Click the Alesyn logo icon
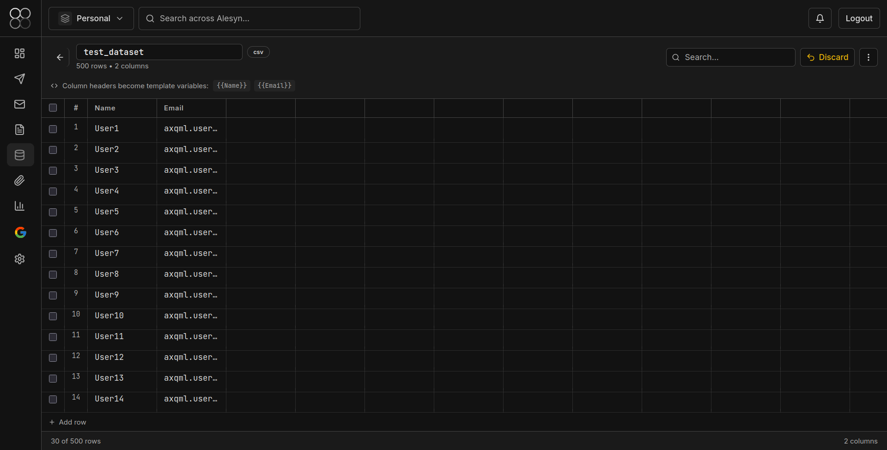 point(20,18)
